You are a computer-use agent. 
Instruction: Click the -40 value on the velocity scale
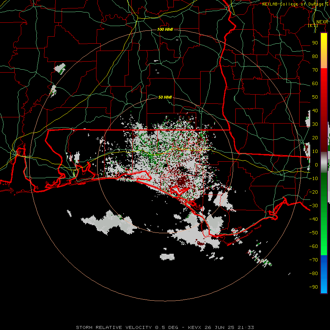point(313,219)
